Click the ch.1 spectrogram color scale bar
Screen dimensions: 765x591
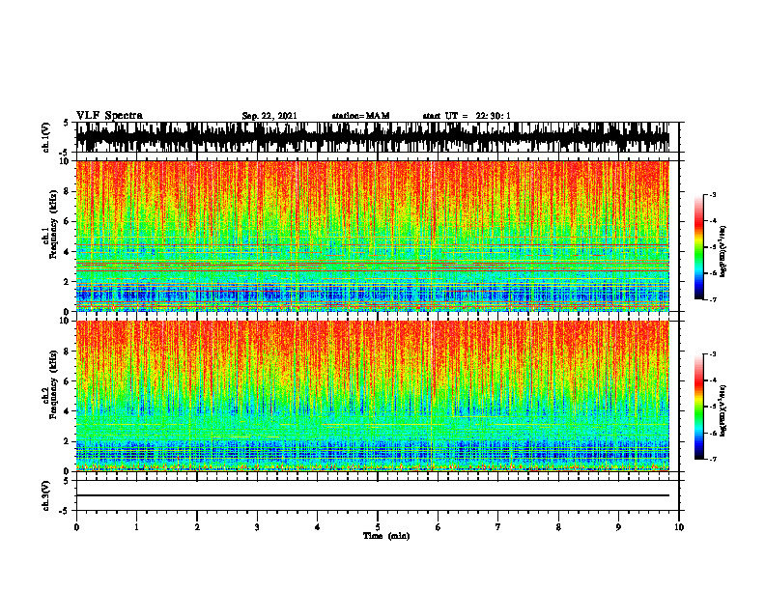pyautogui.click(x=698, y=247)
